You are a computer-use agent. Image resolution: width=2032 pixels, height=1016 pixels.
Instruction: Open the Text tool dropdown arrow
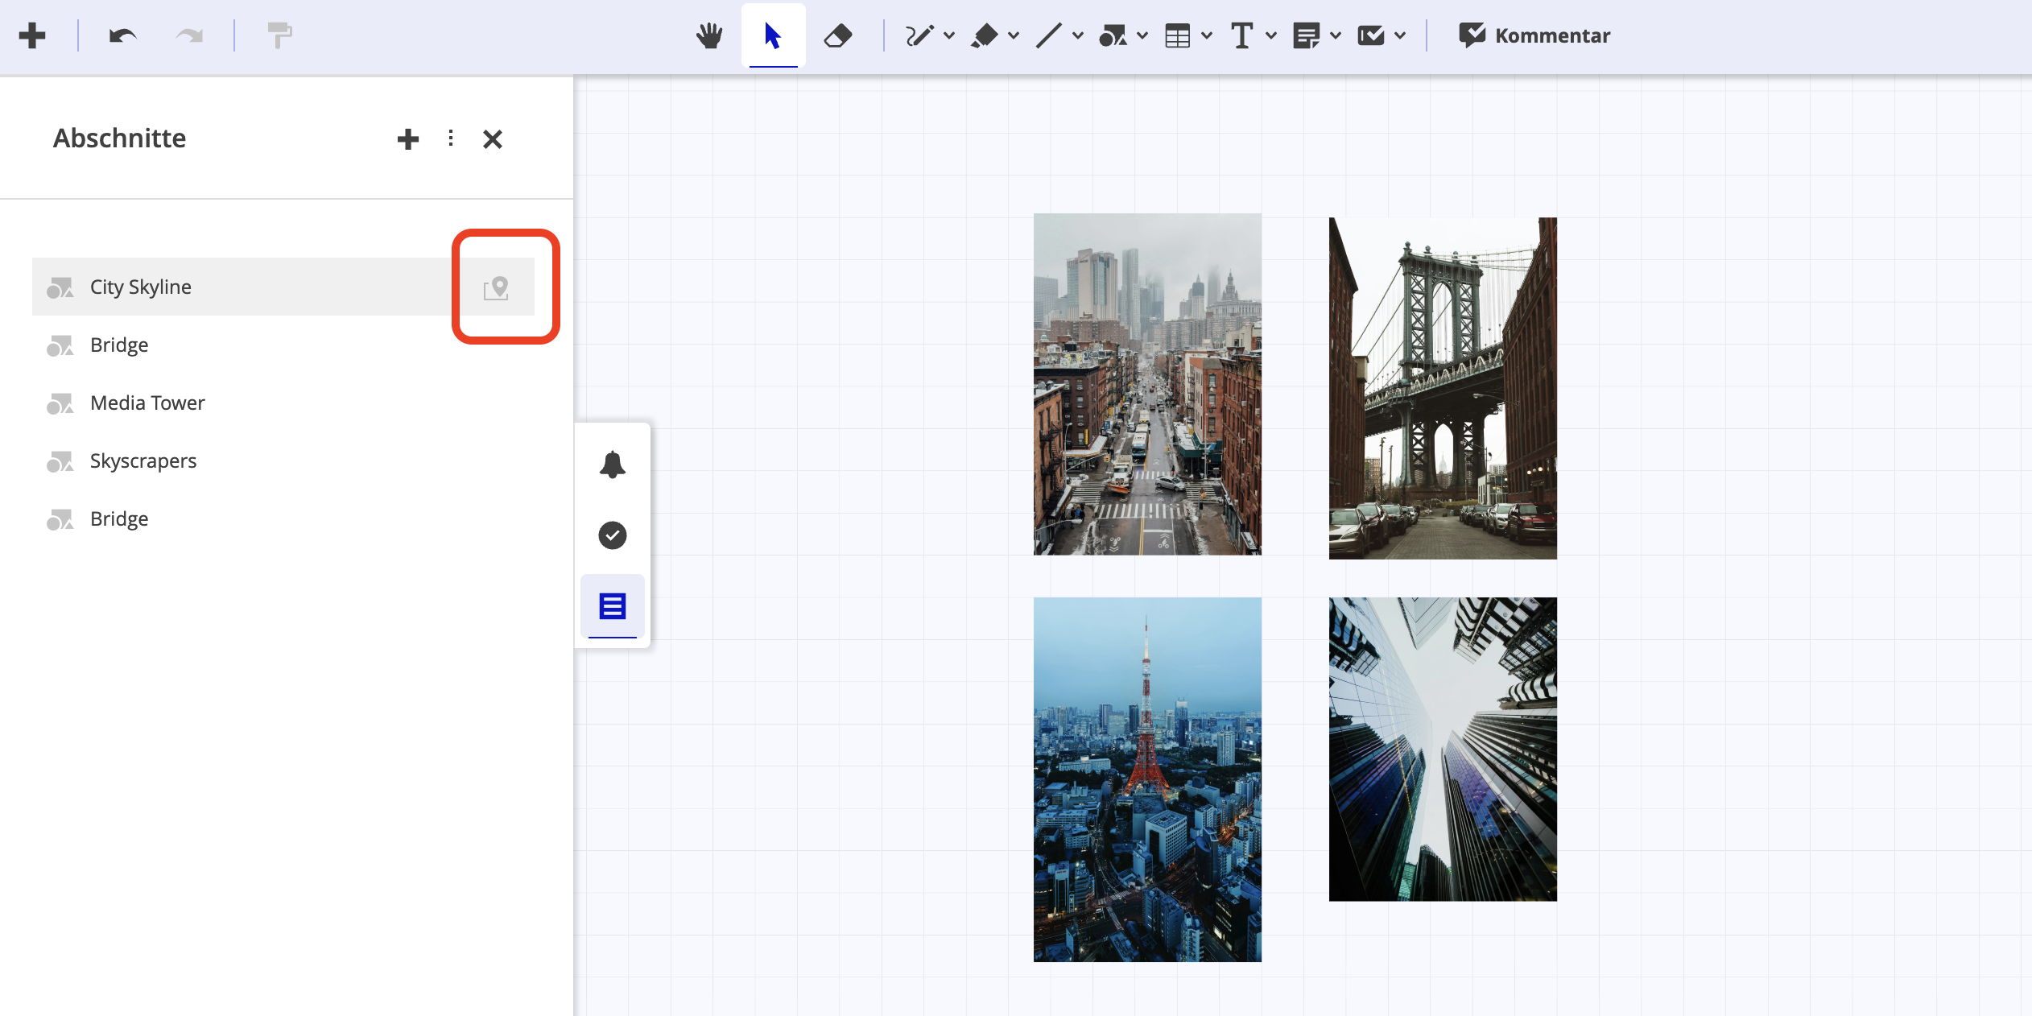pos(1270,35)
